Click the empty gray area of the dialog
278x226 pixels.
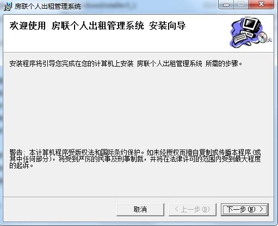tap(138, 108)
